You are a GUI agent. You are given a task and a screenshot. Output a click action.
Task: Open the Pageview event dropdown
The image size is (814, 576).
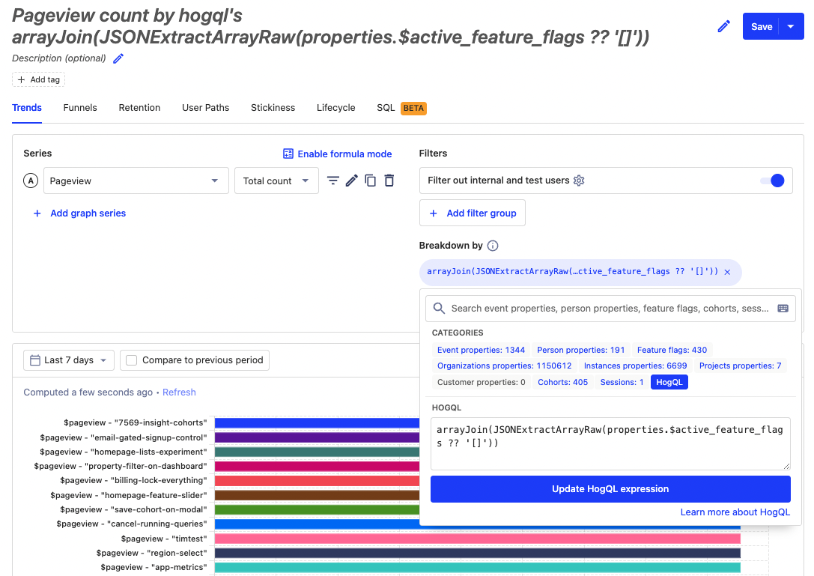(136, 181)
